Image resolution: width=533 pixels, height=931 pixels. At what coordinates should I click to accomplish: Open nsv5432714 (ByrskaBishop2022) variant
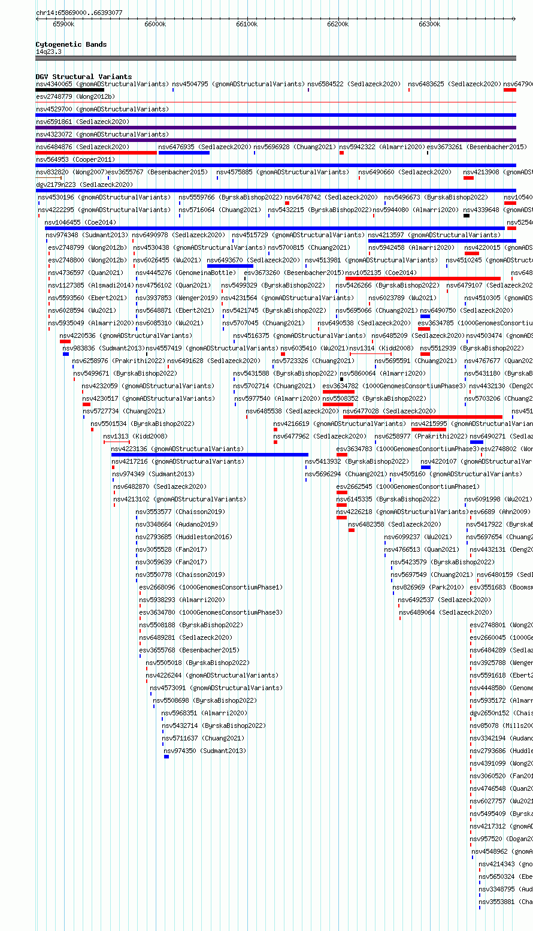tap(214, 726)
